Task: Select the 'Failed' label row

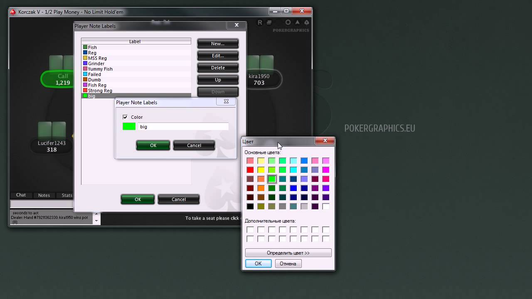Action: pos(136,74)
